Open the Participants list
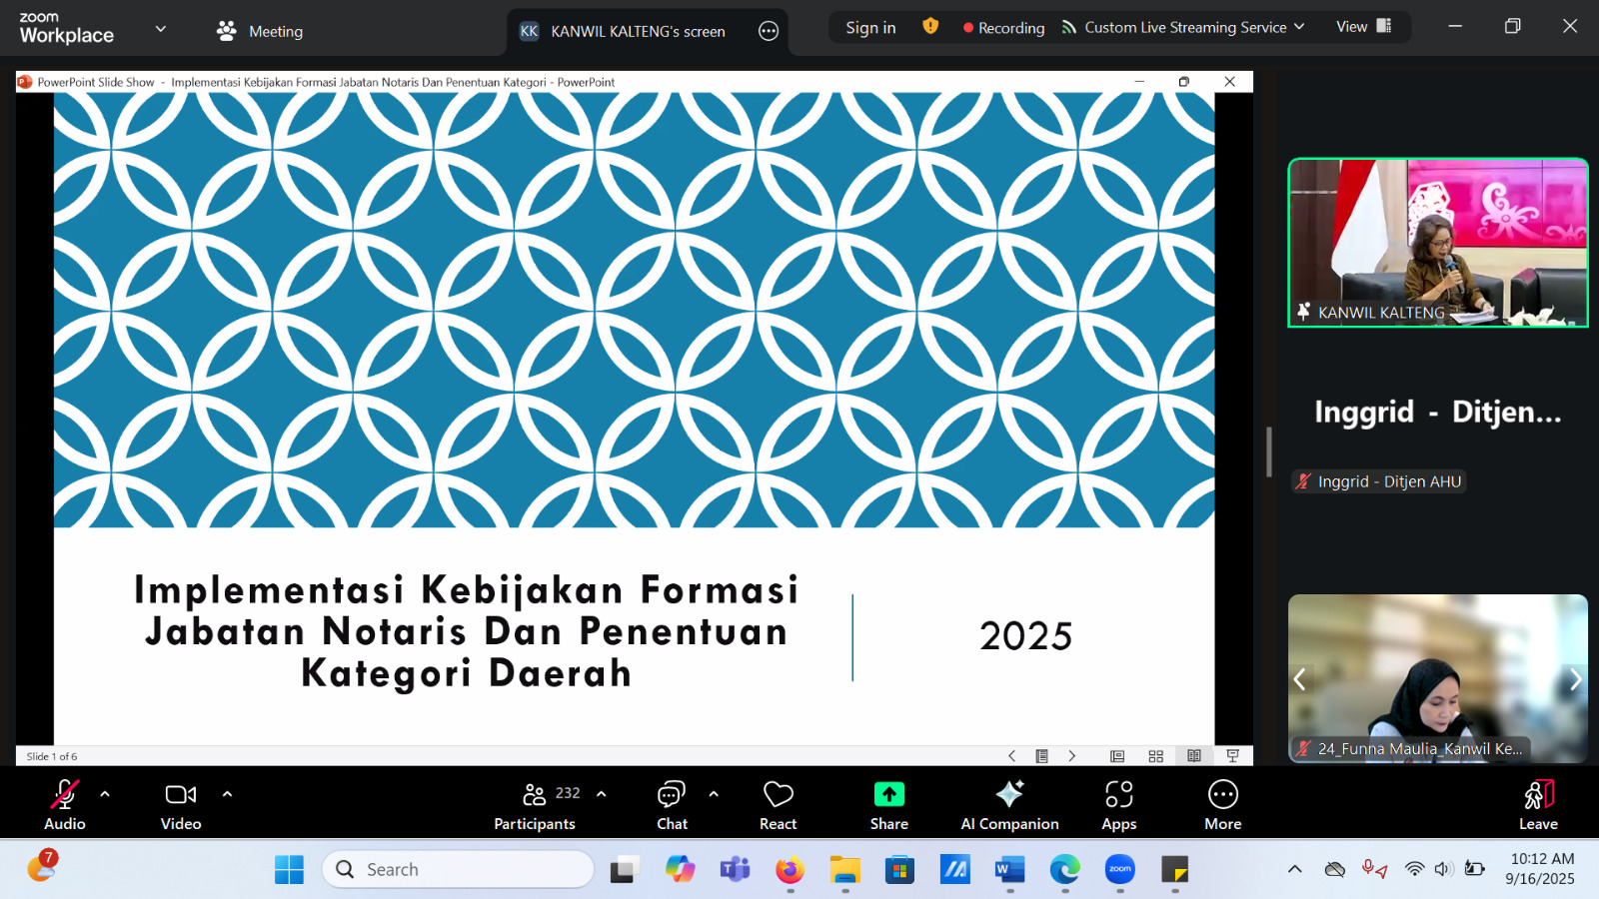 coord(535,804)
